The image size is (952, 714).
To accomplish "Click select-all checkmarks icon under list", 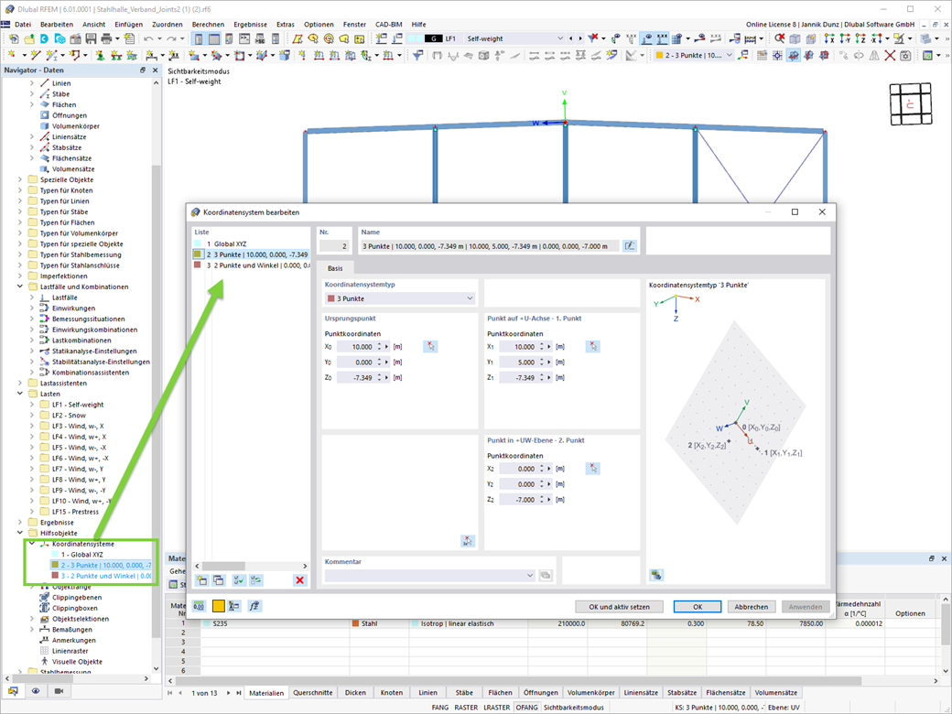I will tap(239, 580).
